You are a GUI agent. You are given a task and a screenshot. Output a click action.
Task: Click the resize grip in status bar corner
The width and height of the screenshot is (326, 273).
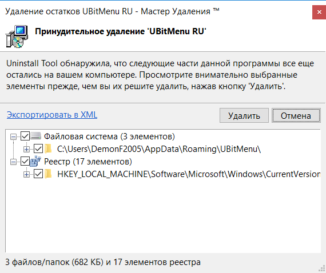[322, 268]
